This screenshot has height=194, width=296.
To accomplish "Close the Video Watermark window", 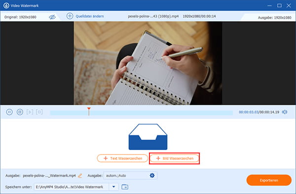I will click(x=289, y=5).
